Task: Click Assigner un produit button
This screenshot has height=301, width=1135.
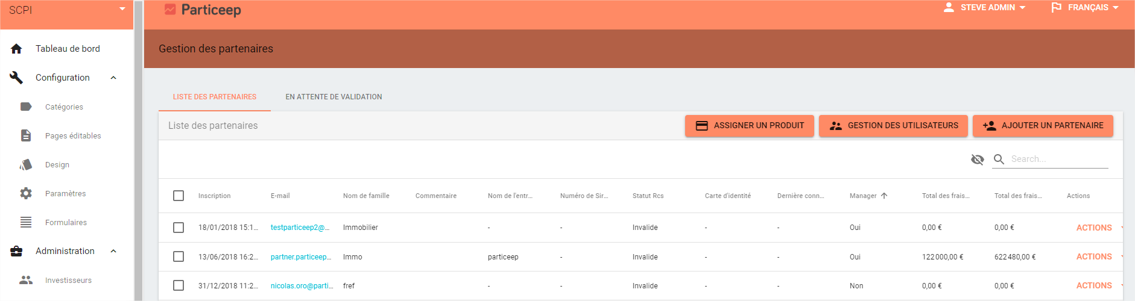Action: pos(750,126)
